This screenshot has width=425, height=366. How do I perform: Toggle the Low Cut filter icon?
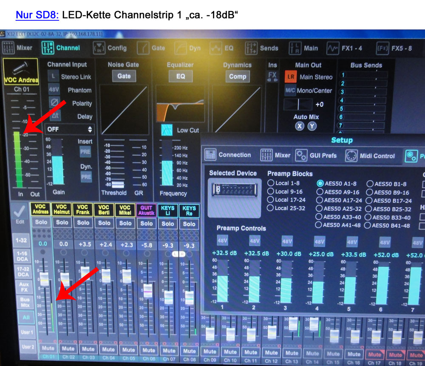[x=167, y=130]
